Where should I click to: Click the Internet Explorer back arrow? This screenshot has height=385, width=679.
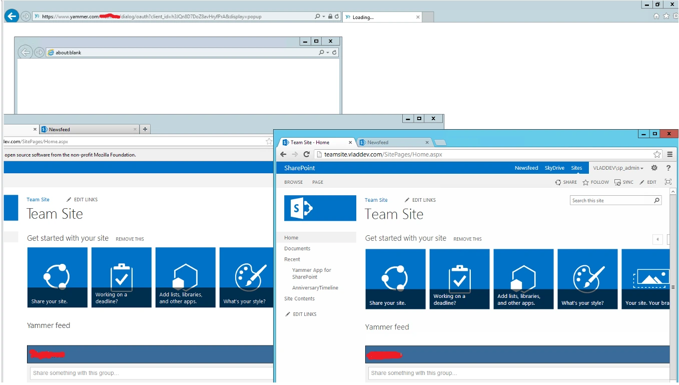(x=12, y=16)
